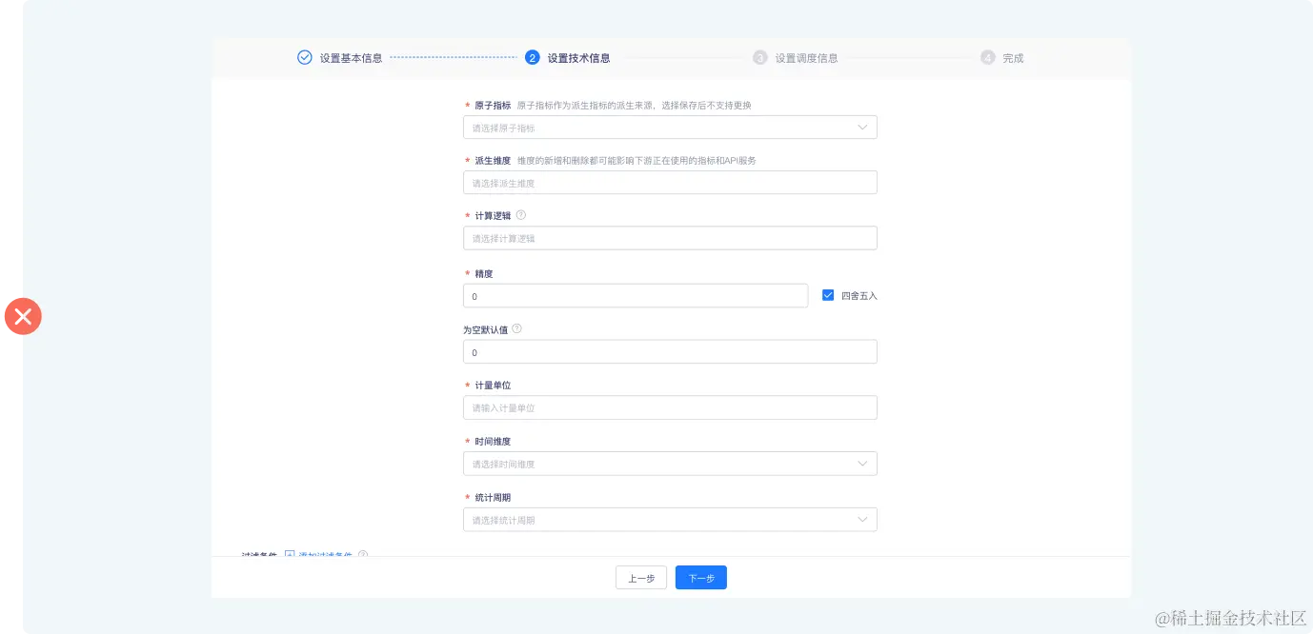Image resolution: width=1313 pixels, height=634 pixels.
Task: Click the blue 下一步 button
Action: pos(701,578)
